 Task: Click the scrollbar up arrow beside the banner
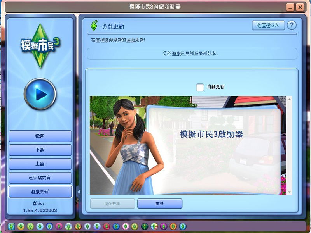(x=289, y=99)
